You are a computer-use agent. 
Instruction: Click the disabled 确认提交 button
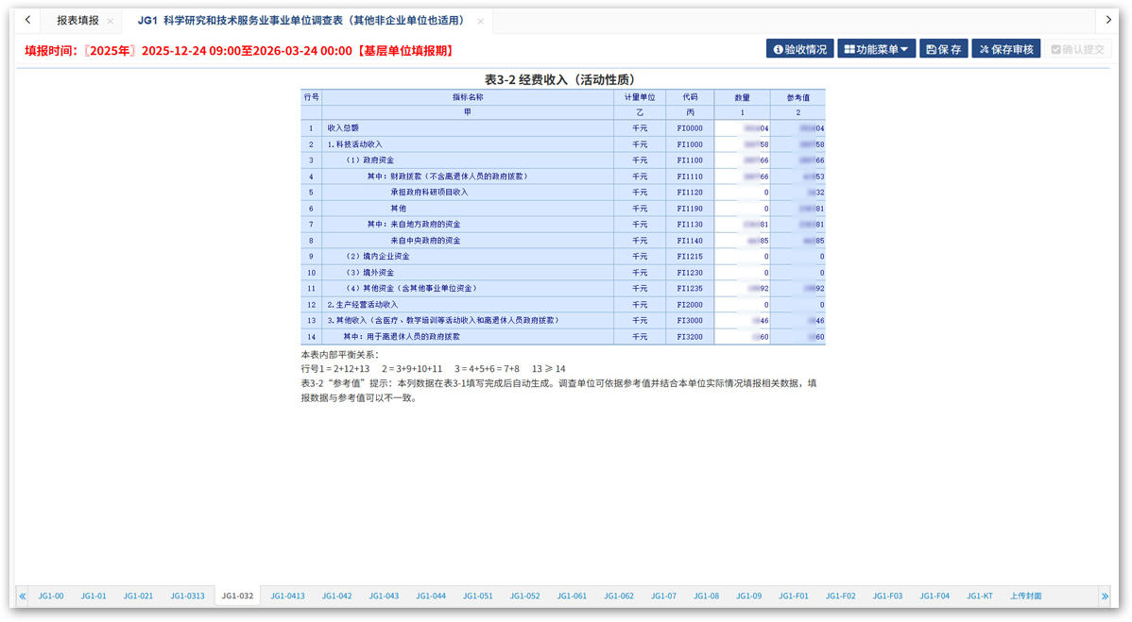[x=1077, y=49]
